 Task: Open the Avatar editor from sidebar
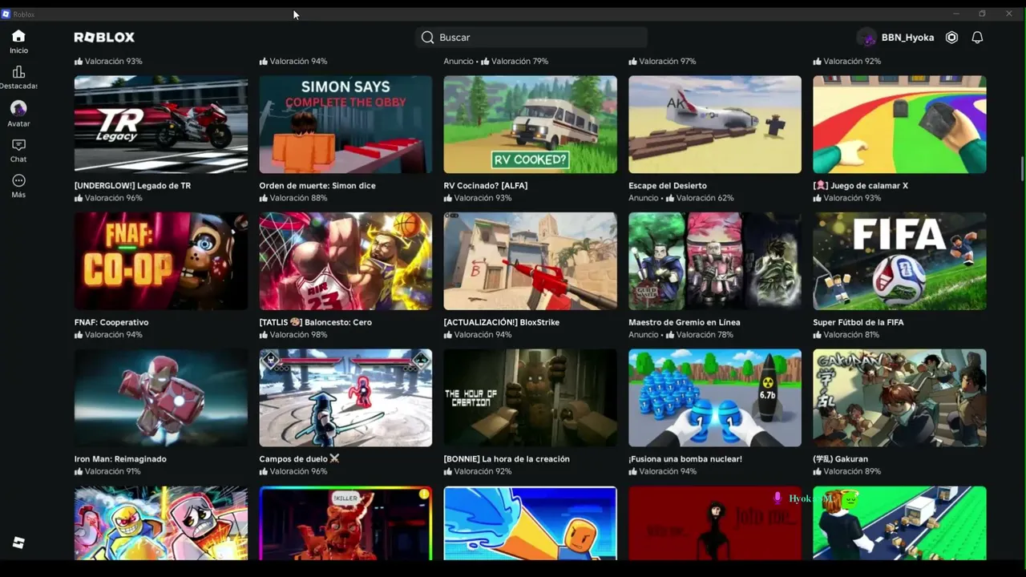pos(18,113)
